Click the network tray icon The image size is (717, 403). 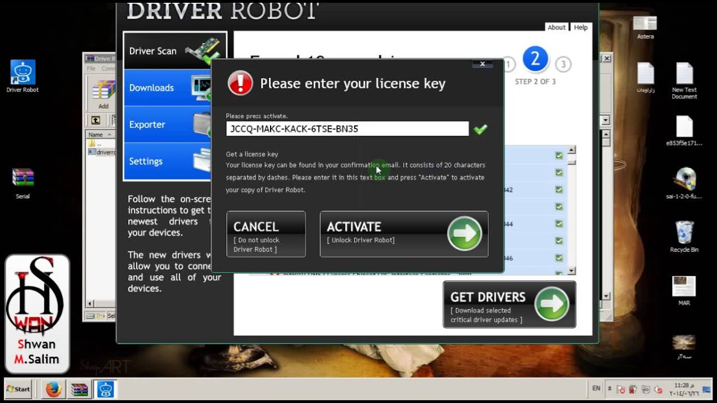click(x=646, y=389)
